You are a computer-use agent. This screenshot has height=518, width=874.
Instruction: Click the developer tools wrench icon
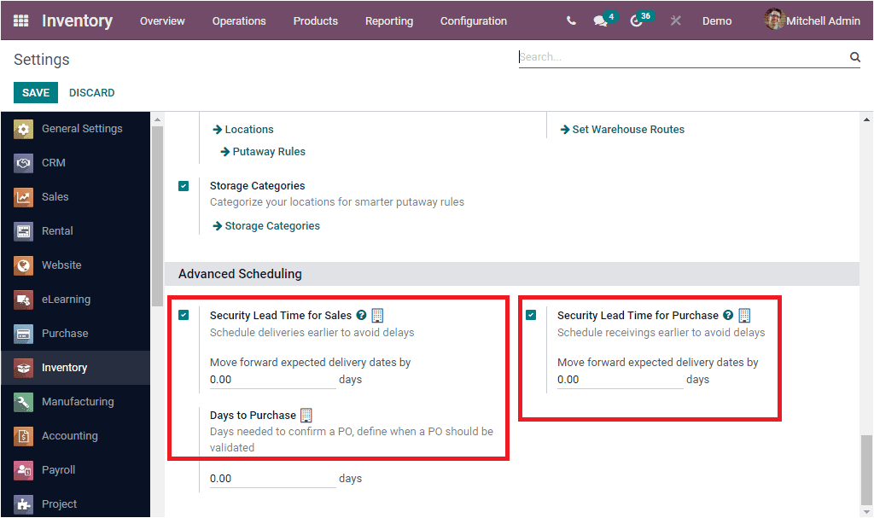coord(675,20)
